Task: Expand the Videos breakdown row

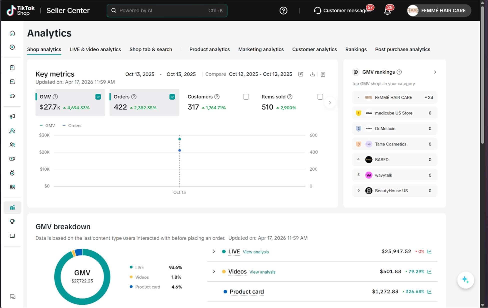Action: (214, 271)
